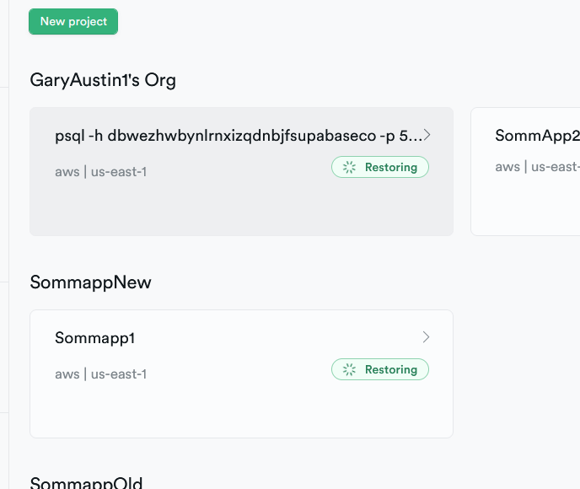Select the SommappNew organization heading

pos(91,282)
